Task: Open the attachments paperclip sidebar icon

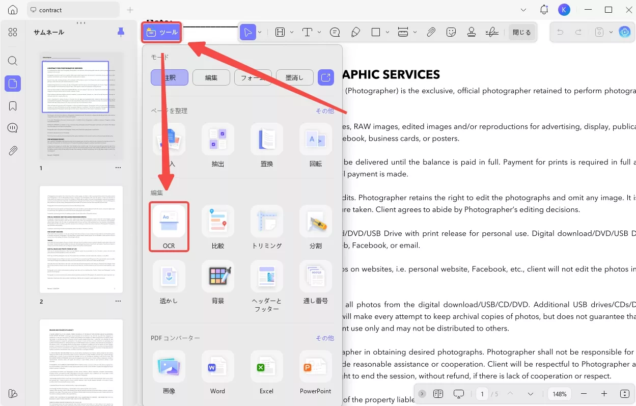Action: point(13,151)
